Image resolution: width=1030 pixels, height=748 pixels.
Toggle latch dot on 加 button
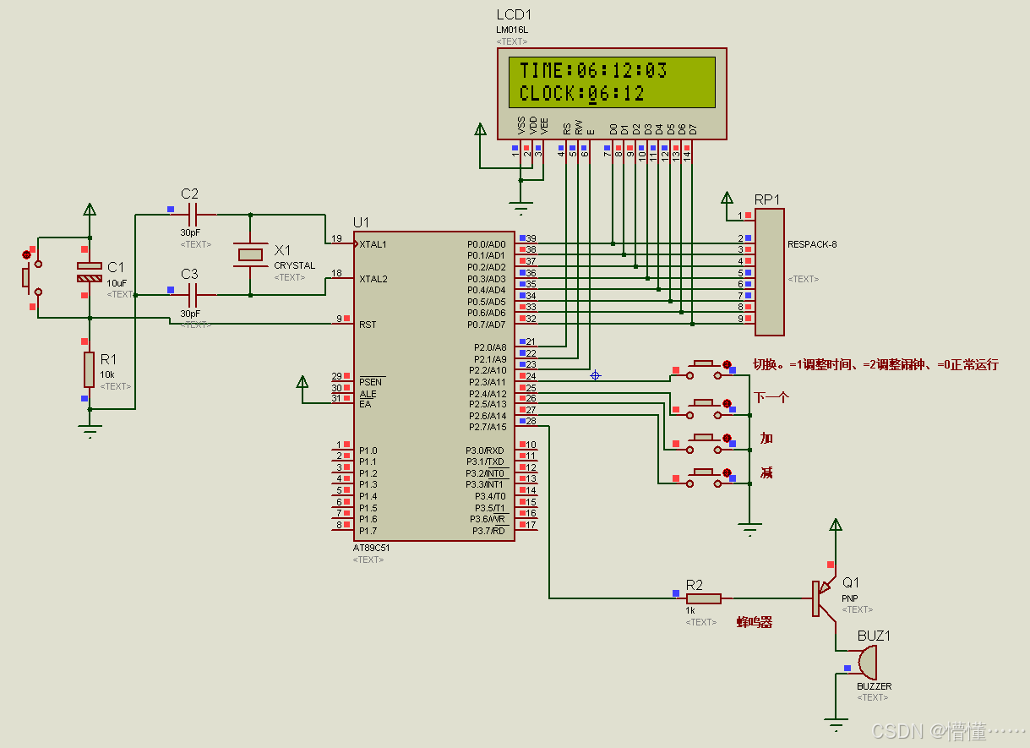coord(727,437)
